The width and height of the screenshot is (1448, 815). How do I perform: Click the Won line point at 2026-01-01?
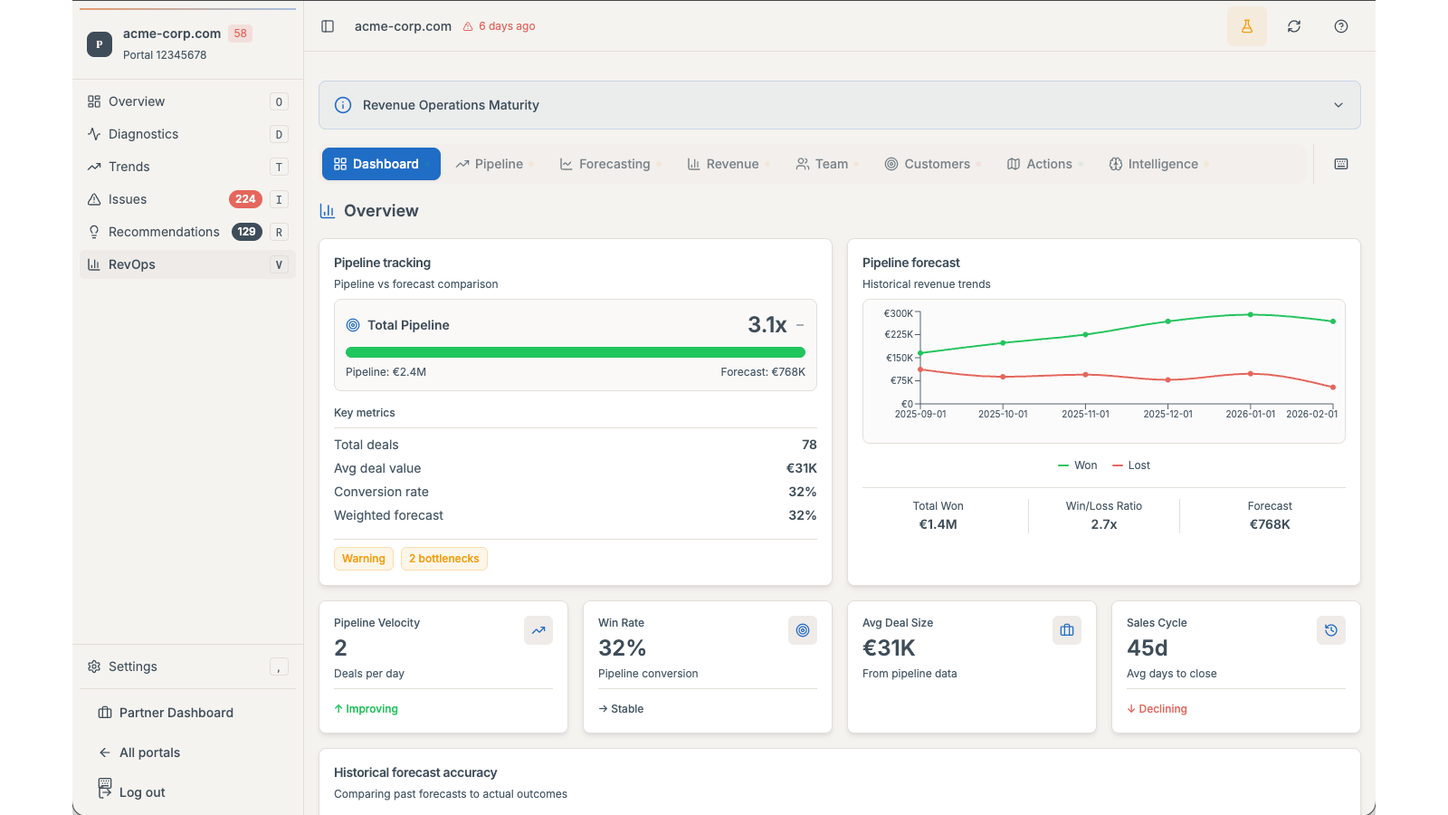click(1251, 314)
